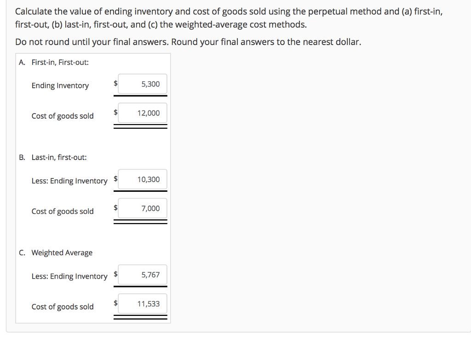This screenshot has width=471, height=338.
Task: Click the dollar sign beside the 10,300 field
Action: [x=115, y=179]
